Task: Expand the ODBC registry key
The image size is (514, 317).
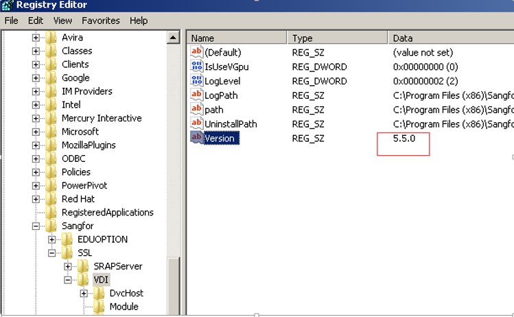Action: coord(36,158)
